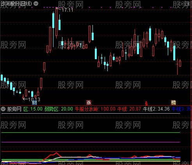Click the red S signal marker

[x=146, y=104]
